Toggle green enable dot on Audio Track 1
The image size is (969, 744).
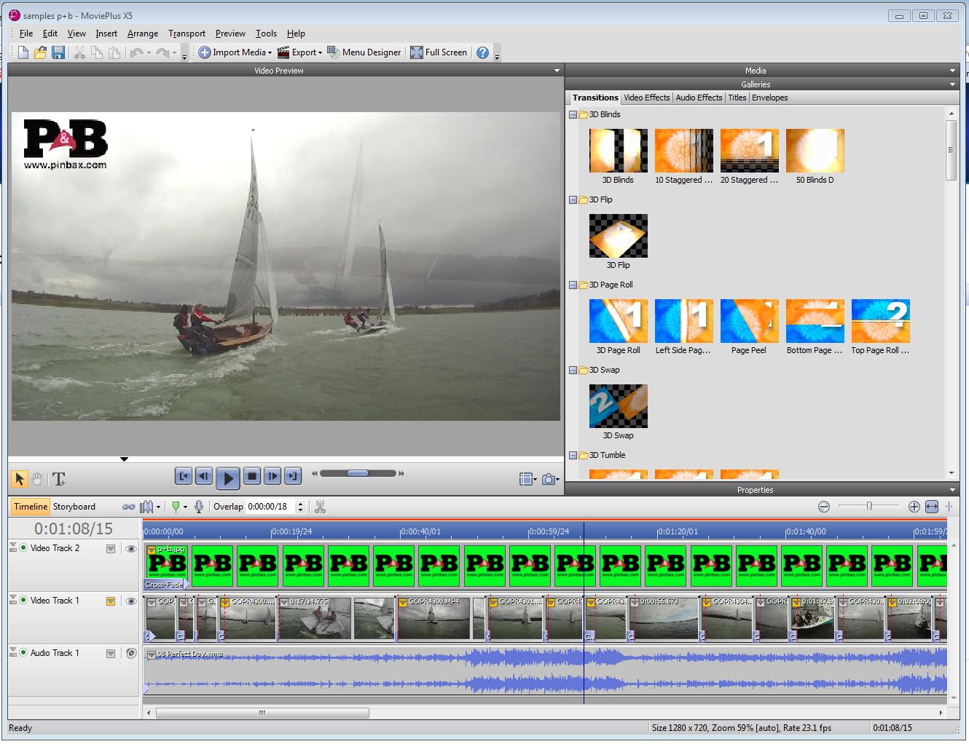(x=23, y=652)
